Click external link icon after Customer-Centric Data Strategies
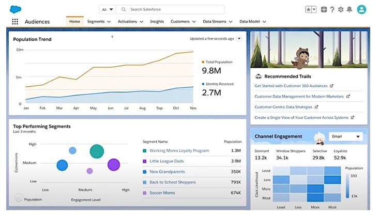This screenshot has width=380, height=220. click(x=316, y=107)
